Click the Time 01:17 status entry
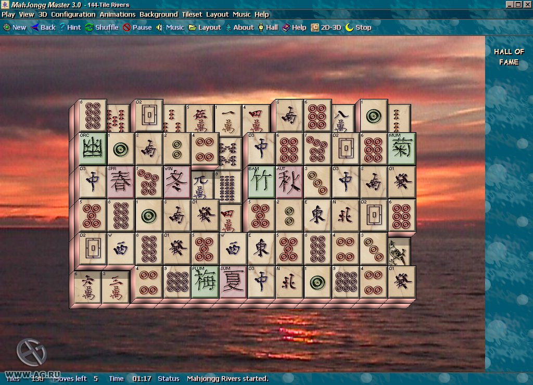The width and height of the screenshot is (533, 385). 130,379
